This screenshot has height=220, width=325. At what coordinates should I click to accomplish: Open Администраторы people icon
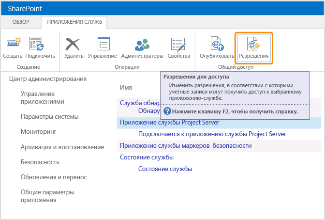[142, 45]
